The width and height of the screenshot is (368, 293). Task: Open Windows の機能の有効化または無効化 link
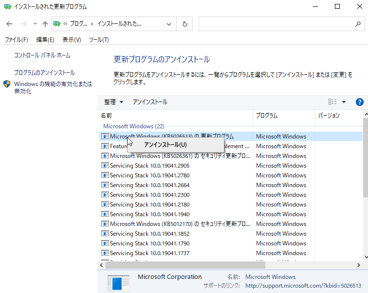[53, 87]
